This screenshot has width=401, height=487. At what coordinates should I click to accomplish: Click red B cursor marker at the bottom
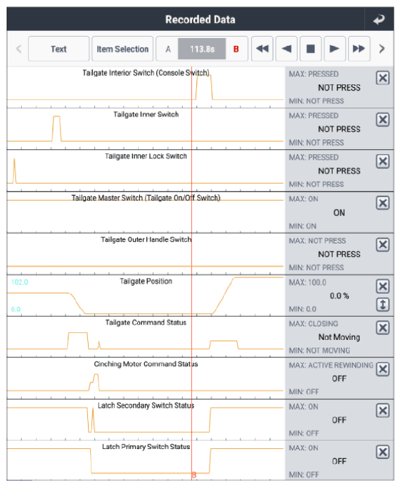(x=194, y=475)
